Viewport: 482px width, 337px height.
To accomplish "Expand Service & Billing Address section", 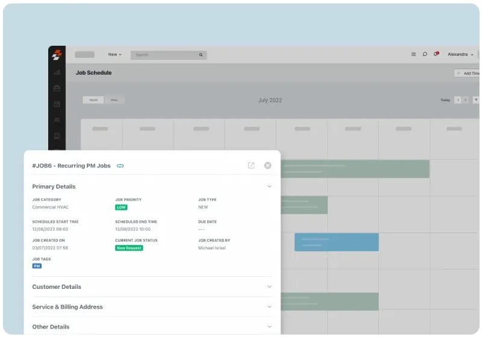I will pyautogui.click(x=269, y=307).
